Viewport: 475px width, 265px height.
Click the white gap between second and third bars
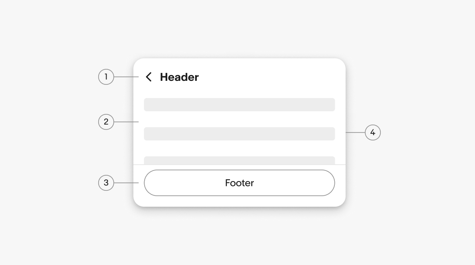tap(239, 148)
